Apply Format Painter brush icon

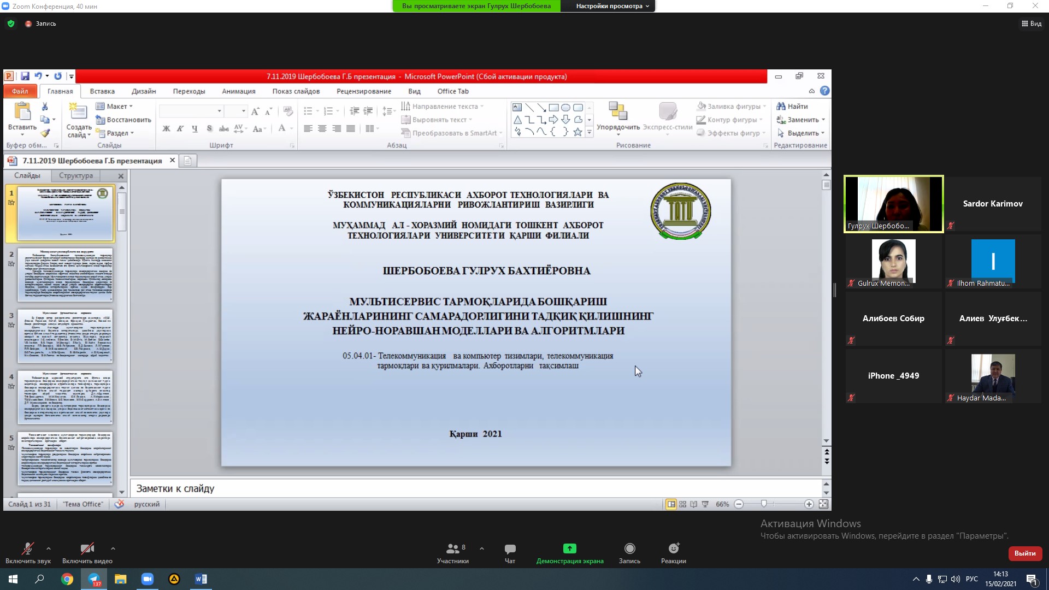(45, 133)
